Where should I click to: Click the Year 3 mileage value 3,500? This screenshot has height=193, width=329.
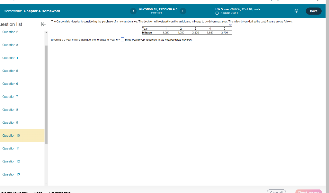coord(196,33)
